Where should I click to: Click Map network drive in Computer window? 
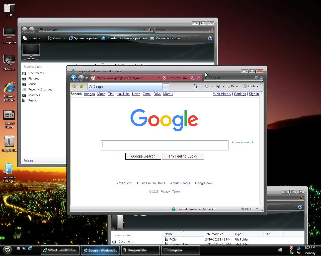(x=165, y=38)
